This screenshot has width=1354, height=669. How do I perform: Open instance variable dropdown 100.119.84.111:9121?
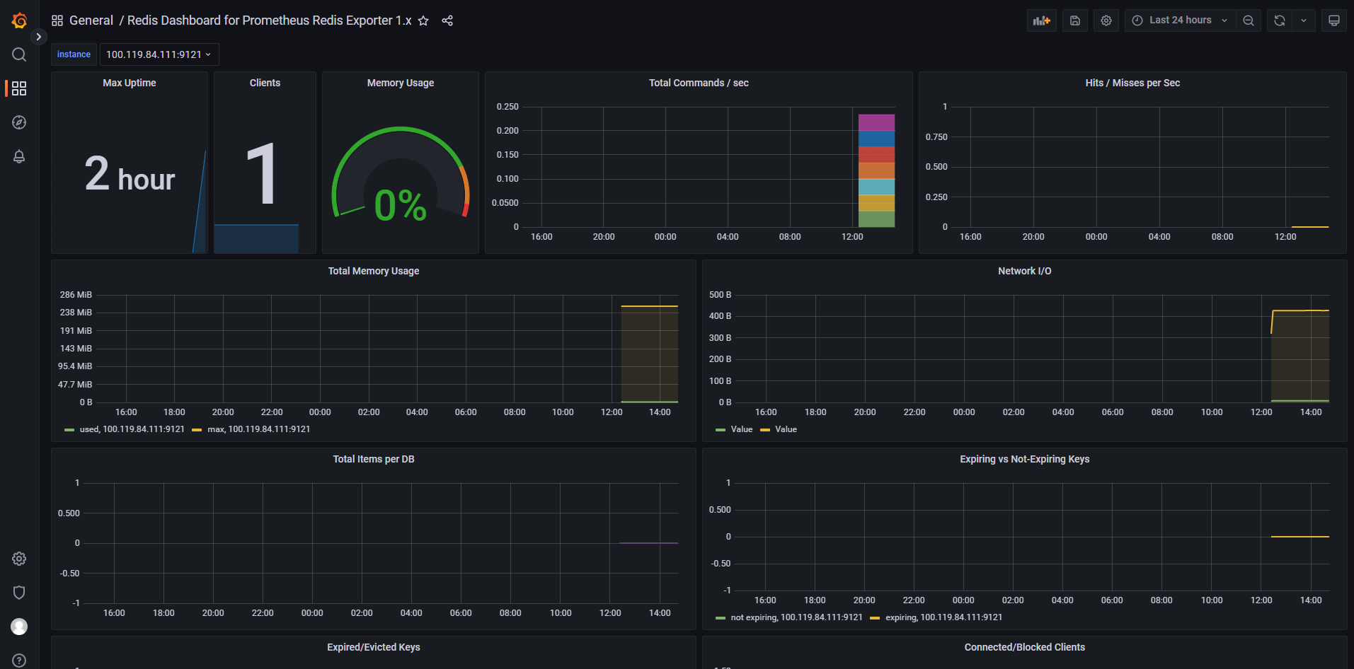pyautogui.click(x=159, y=54)
